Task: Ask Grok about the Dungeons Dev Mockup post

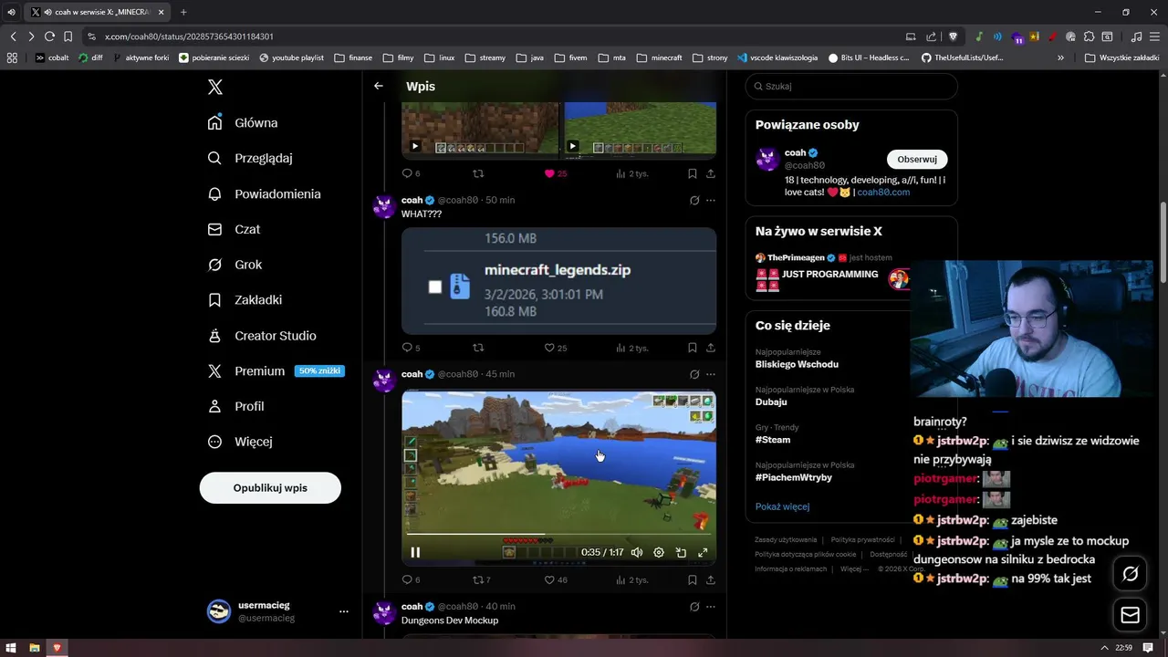Action: pos(694,607)
